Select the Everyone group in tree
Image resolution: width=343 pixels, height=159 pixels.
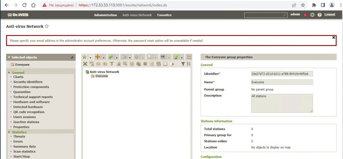pyautogui.click(x=101, y=76)
